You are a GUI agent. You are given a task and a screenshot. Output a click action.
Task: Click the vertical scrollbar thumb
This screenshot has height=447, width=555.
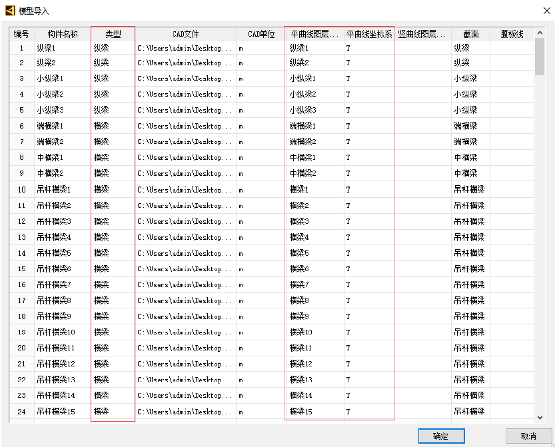[540, 57]
